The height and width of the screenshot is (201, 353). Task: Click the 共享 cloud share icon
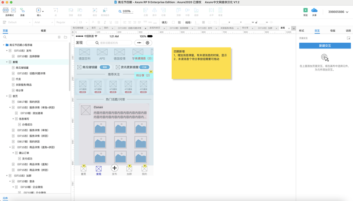tap(314, 10)
